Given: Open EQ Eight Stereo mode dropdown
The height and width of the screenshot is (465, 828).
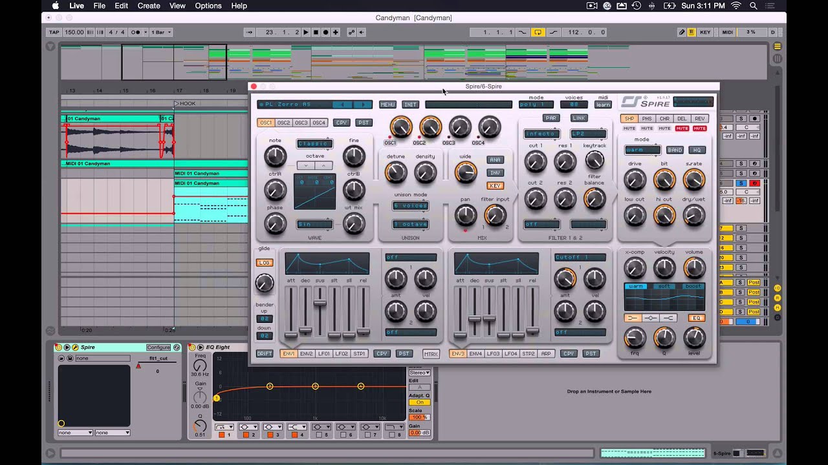Looking at the screenshot, I should 419,373.
